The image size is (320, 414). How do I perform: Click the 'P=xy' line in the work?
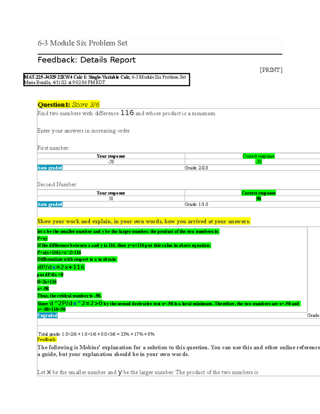point(42,239)
